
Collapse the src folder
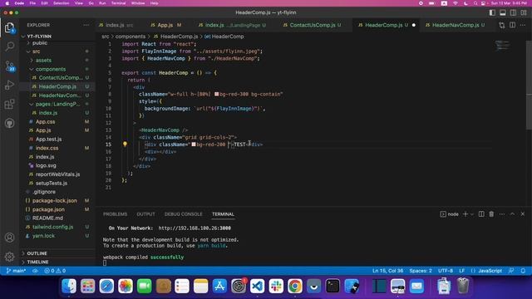[36, 51]
